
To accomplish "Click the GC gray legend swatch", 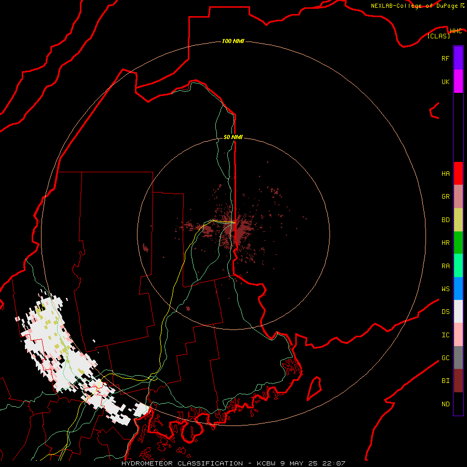I will (458, 358).
